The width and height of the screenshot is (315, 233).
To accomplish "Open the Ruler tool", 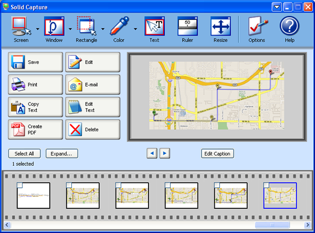I will click(187, 29).
